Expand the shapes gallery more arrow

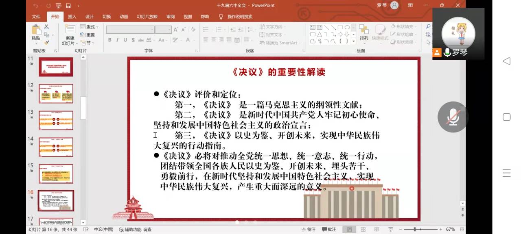(354, 41)
